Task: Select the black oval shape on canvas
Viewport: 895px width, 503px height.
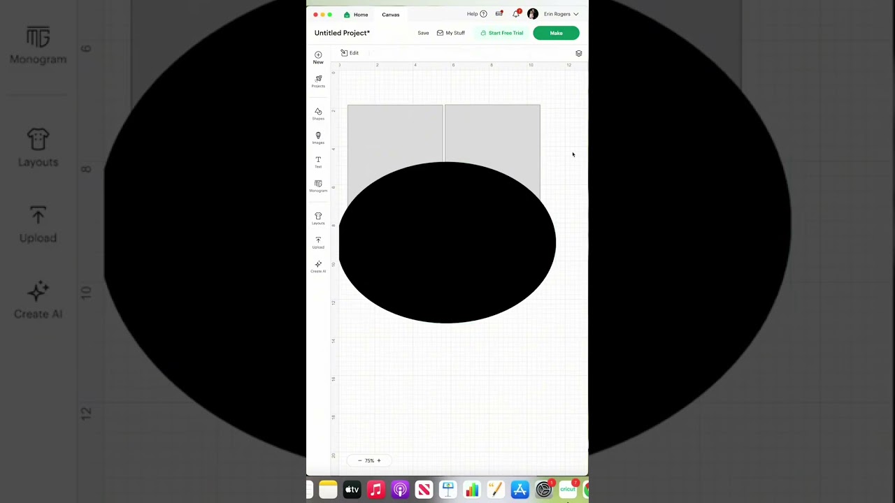Action: pos(447,242)
